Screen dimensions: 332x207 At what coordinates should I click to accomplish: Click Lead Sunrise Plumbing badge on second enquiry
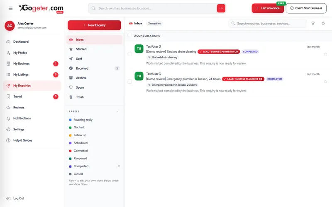(243, 79)
